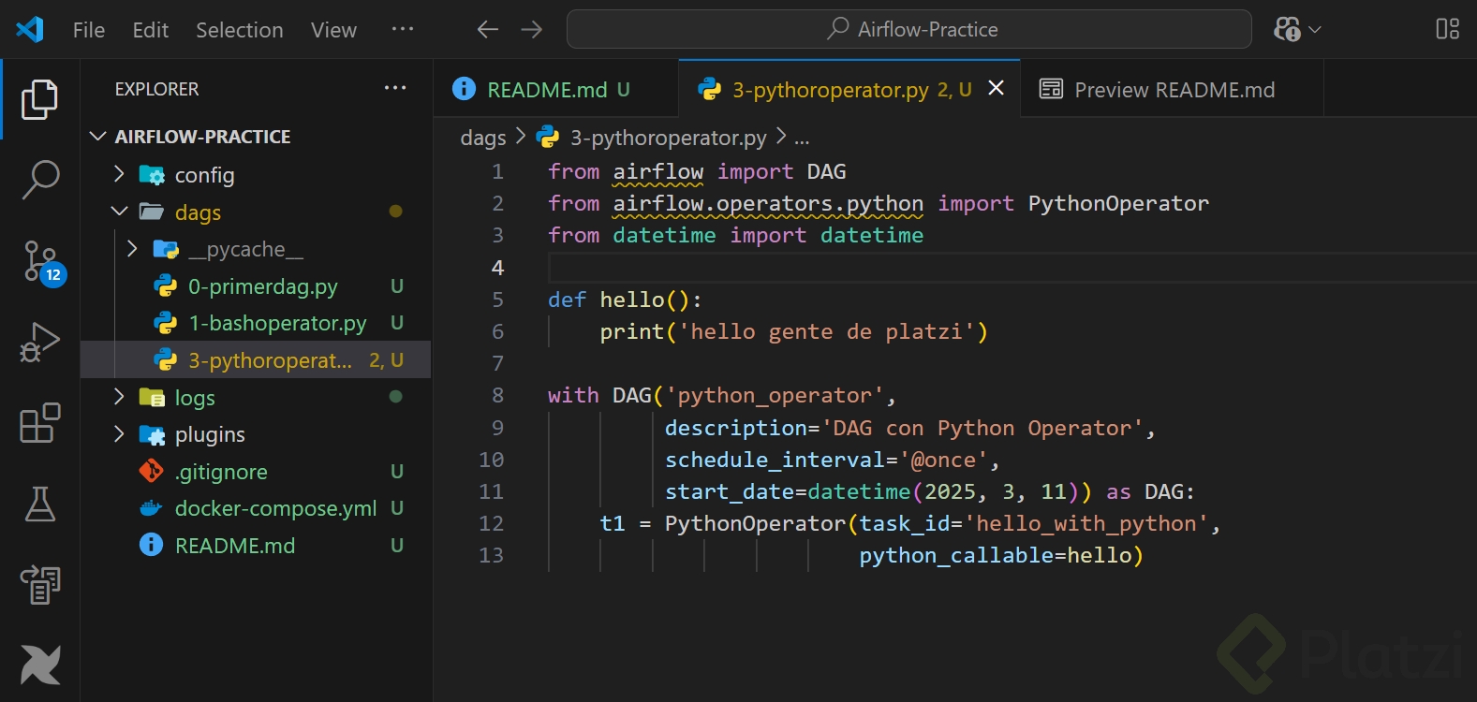
Task: Expand the logs folder
Action: click(x=194, y=398)
